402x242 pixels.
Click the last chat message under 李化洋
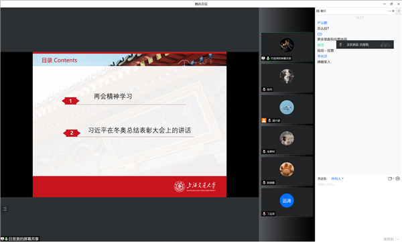pyautogui.click(x=324, y=62)
